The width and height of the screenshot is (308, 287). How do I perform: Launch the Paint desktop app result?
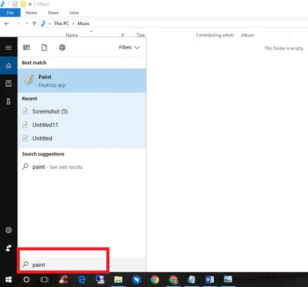(x=82, y=81)
